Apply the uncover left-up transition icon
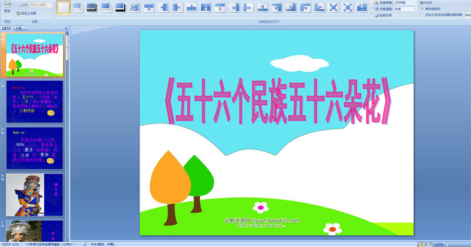The height and width of the screenshot is (247, 471). [291, 7]
